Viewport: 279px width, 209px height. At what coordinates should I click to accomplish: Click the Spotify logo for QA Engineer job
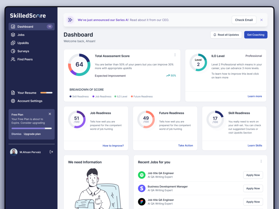click(141, 175)
